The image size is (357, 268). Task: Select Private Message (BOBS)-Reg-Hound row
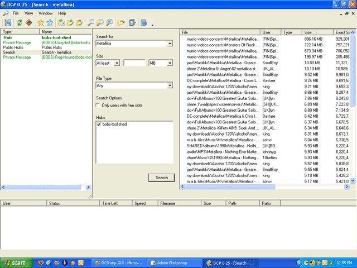(46, 57)
